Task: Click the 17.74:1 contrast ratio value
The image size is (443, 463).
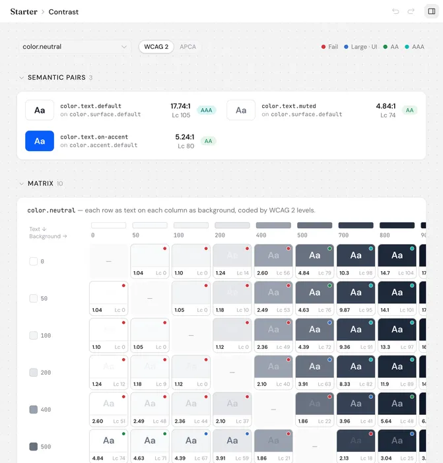Action: [180, 106]
